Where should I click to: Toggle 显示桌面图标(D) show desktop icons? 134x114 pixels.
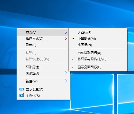[x=98, y=67]
